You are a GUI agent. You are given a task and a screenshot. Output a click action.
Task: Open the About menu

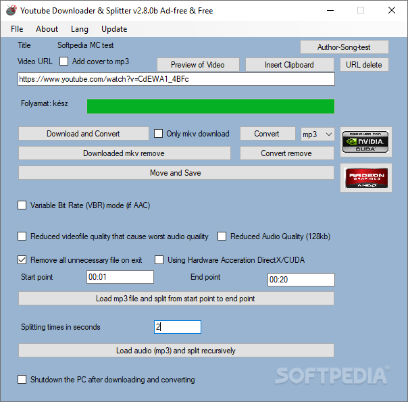point(47,29)
